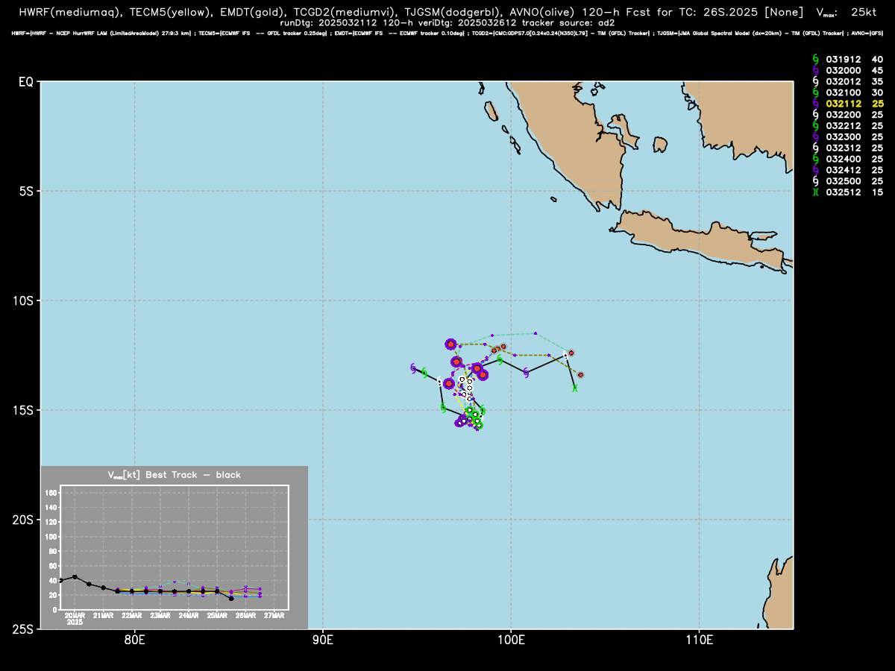Select the purple storm icon next to 032000
The height and width of the screenshot is (671, 895).
[x=816, y=71]
